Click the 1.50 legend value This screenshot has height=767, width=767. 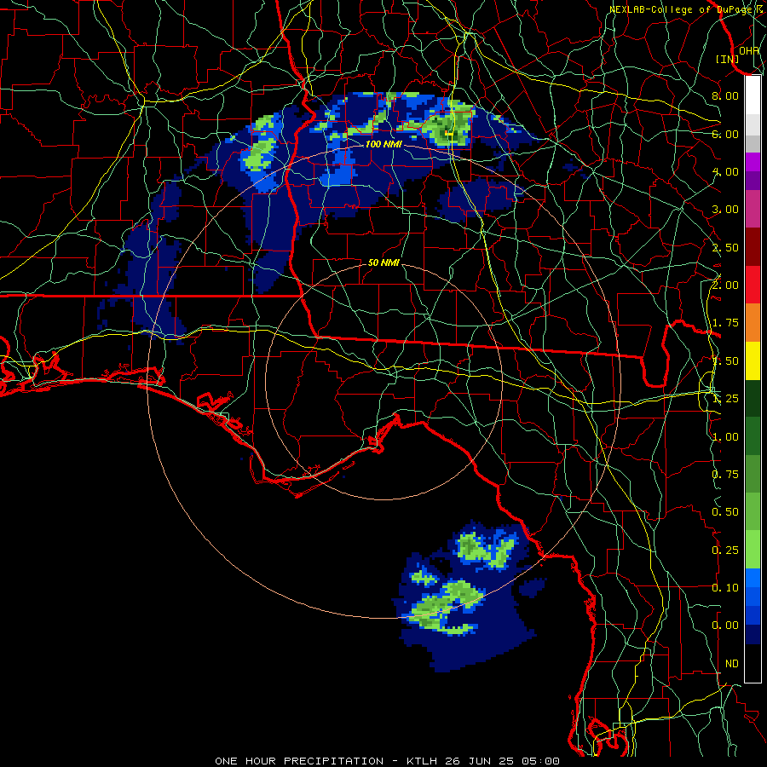point(725,361)
